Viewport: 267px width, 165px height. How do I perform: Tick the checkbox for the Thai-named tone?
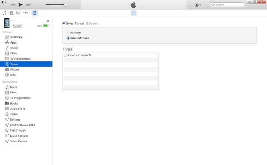point(65,56)
